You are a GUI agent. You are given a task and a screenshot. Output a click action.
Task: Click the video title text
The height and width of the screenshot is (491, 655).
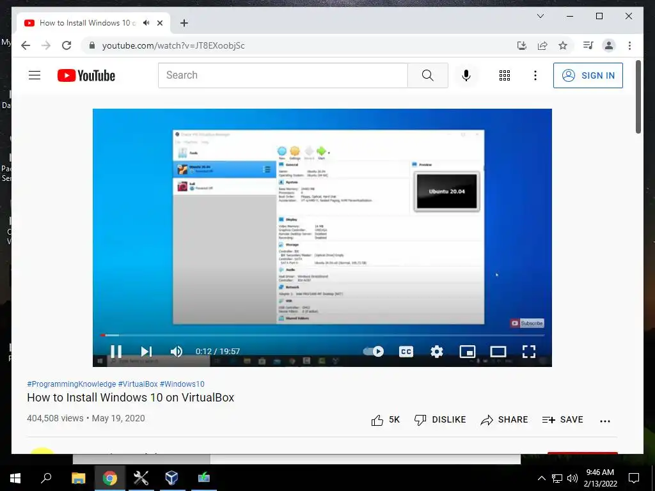click(x=130, y=398)
